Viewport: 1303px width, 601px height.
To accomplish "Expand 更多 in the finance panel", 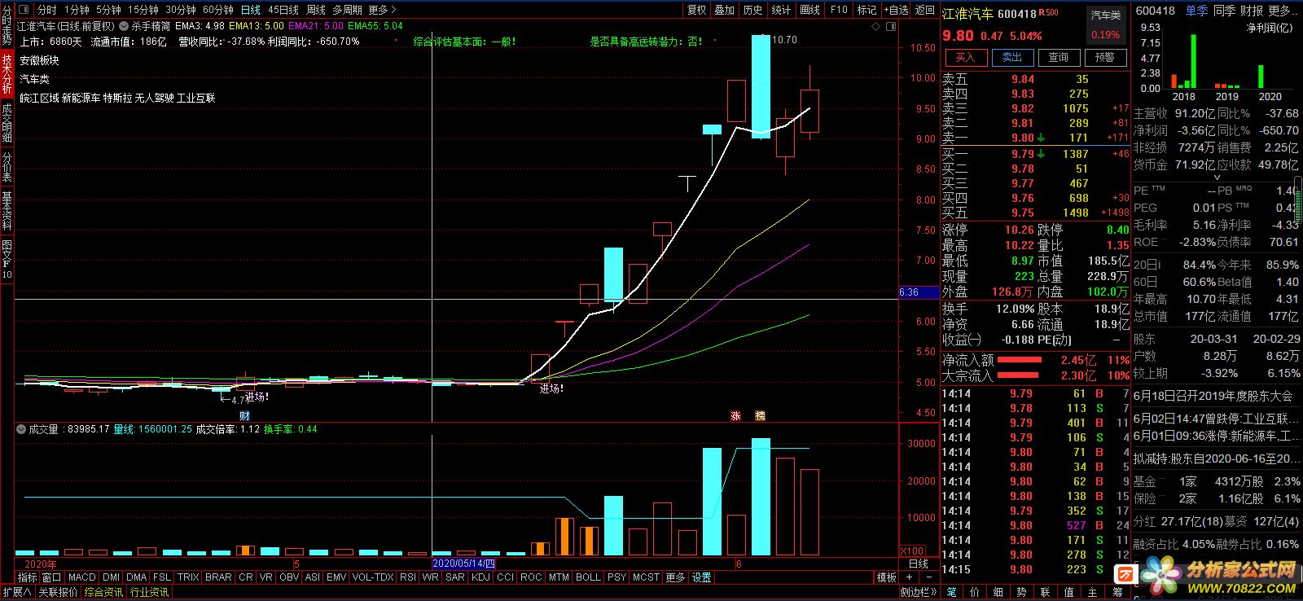I will coord(1283,11).
